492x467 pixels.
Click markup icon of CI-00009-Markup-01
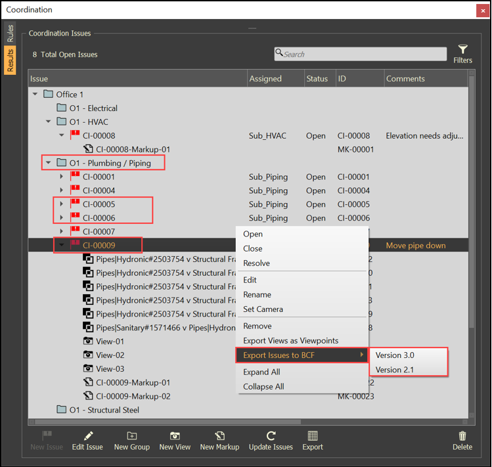[x=88, y=382]
